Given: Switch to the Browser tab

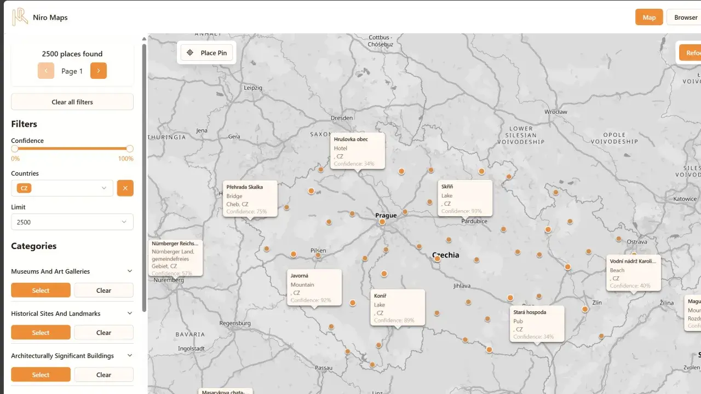Looking at the screenshot, I should pos(685,17).
